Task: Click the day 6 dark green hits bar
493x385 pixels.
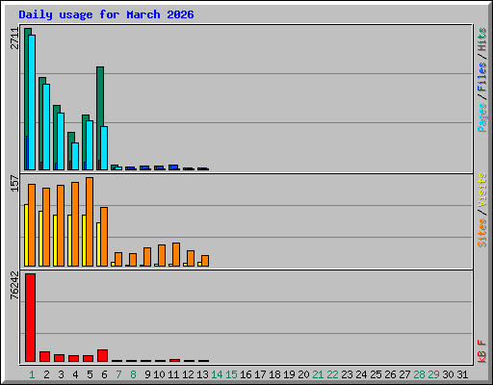Action: (100, 96)
